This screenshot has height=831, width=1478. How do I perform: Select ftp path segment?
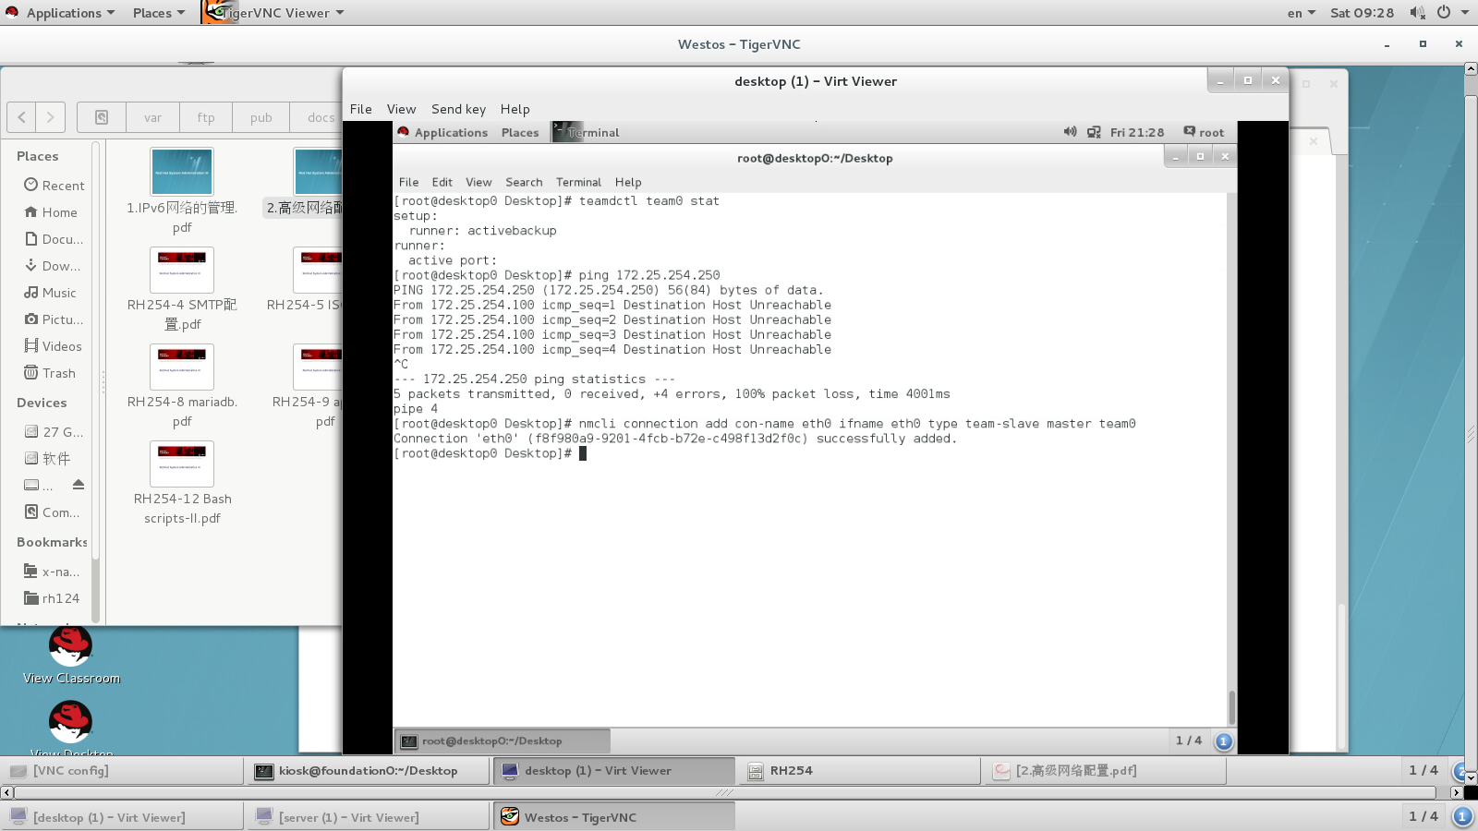[206, 117]
